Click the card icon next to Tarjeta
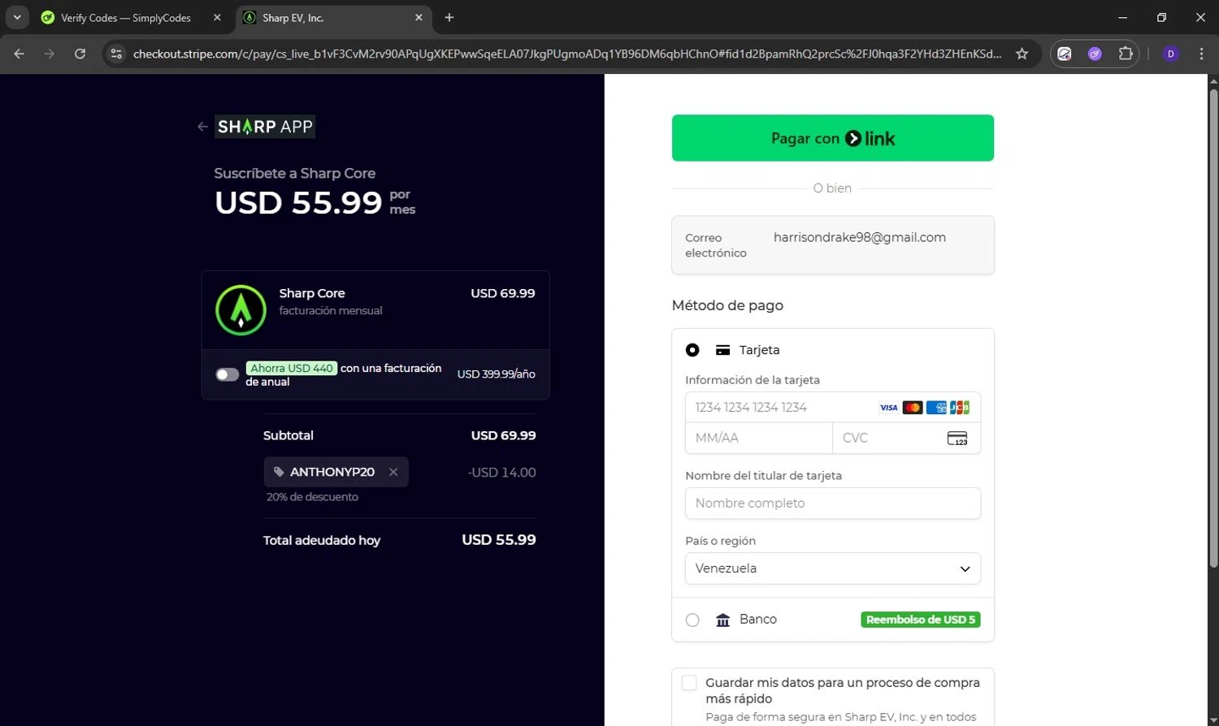 722,350
